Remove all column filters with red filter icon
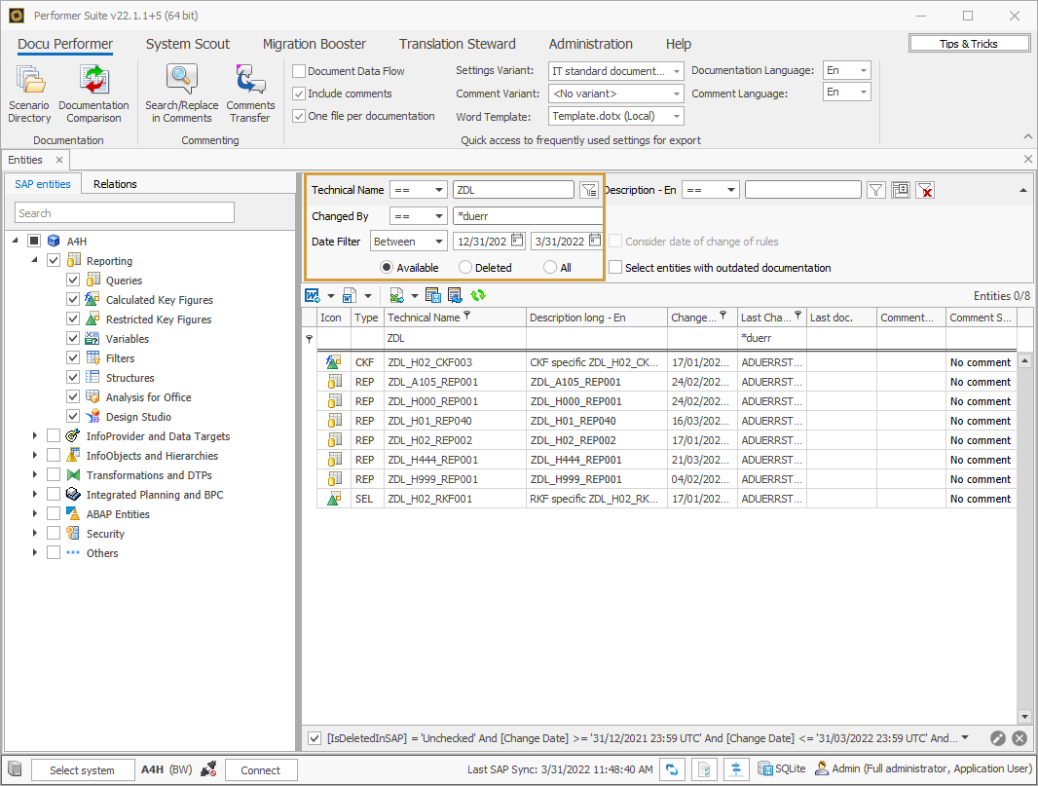 click(x=925, y=189)
